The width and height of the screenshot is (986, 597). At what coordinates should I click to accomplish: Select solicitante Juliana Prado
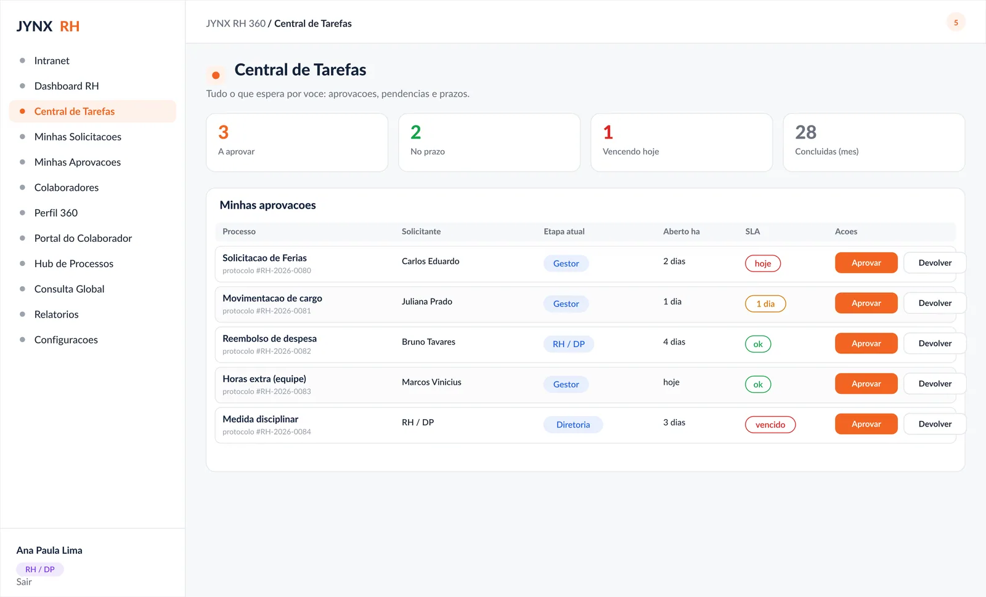(x=427, y=302)
